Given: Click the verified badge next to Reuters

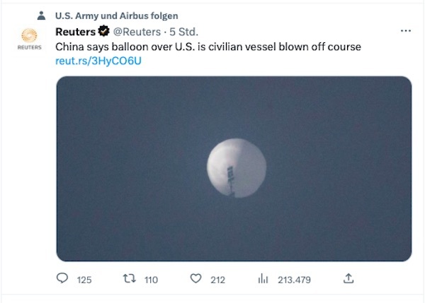Looking at the screenshot, I should pyautogui.click(x=104, y=31).
